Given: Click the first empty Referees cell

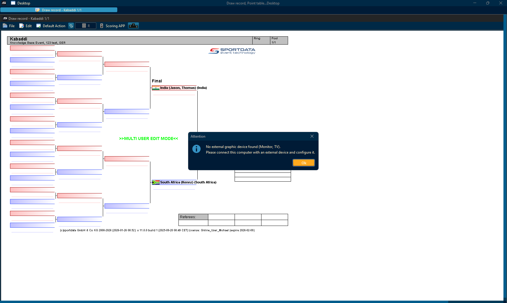Looking at the screenshot, I should point(221,217).
